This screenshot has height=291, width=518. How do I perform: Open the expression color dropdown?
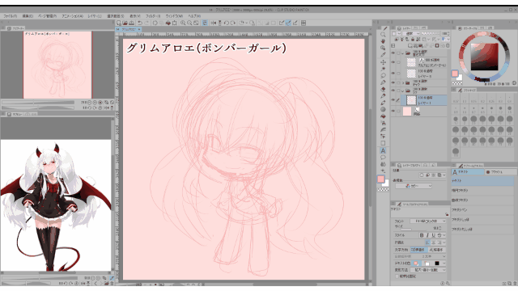coord(414,186)
